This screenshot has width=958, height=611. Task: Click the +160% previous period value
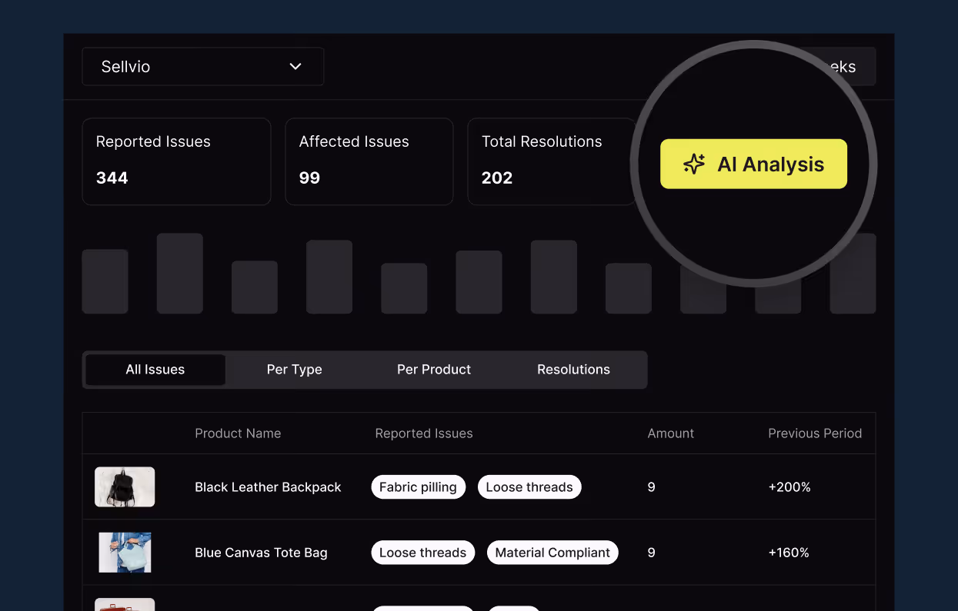coord(789,553)
